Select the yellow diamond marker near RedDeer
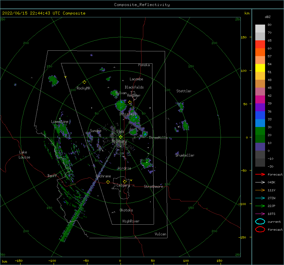This screenshot has width=284, height=265. (130, 102)
